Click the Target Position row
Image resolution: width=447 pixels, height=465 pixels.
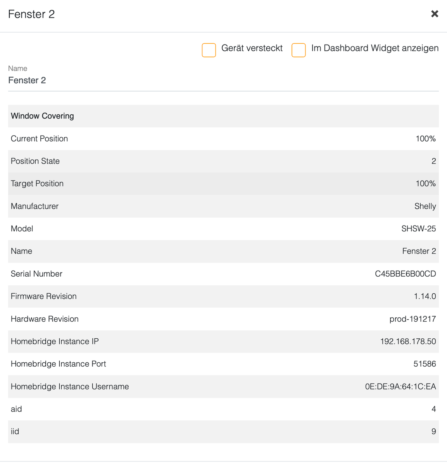(223, 184)
